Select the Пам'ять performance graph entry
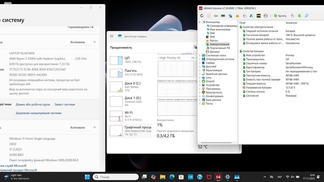The height and width of the screenshot is (182, 324). point(130,73)
